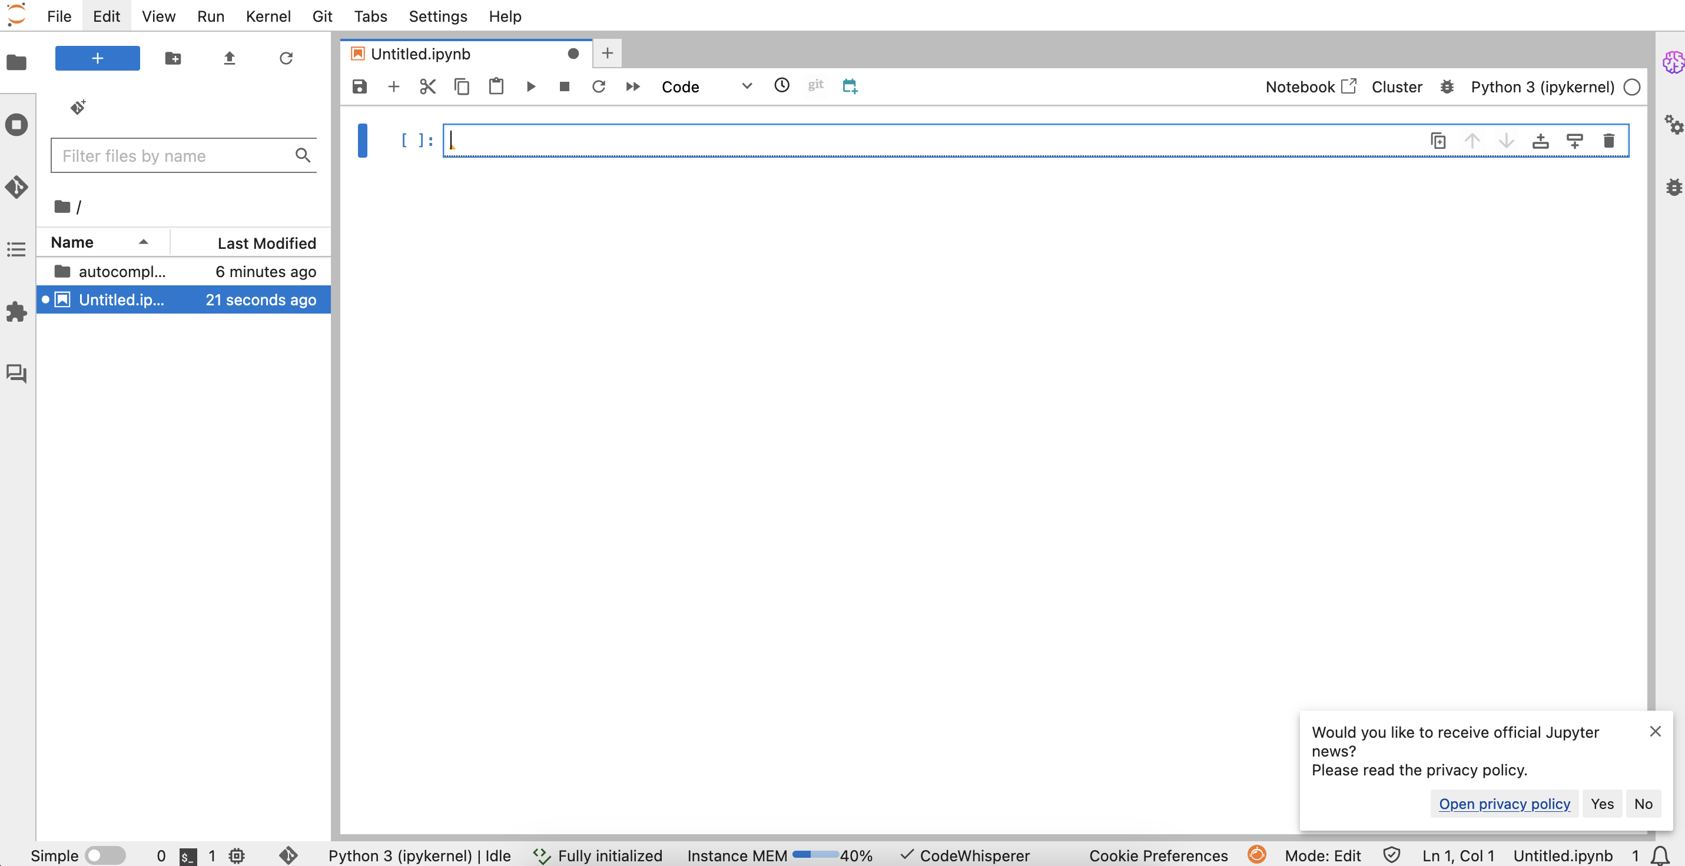This screenshot has height=866, width=1685.
Task: Move the cell up arrow
Action: point(1472,141)
